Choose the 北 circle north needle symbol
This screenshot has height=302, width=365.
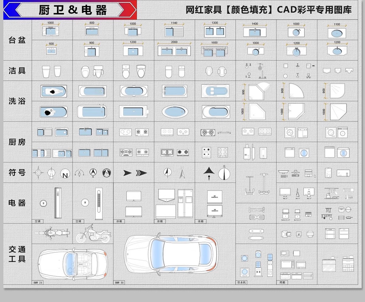pyautogui.click(x=224, y=173)
